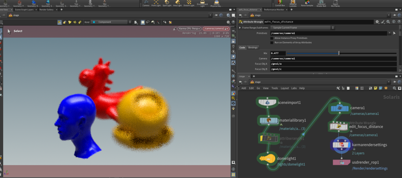Viewport: 402px width, 178px height.
Task: Open the Attribute Wrangle gear settings menu
Action: [x=377, y=22]
